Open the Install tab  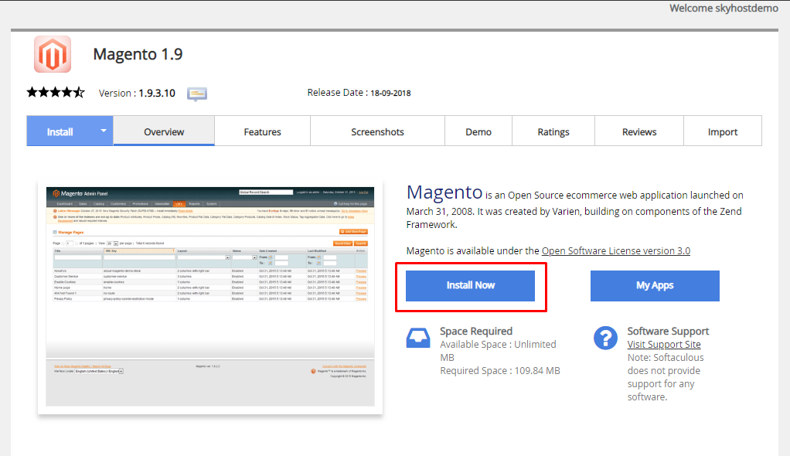pos(60,131)
